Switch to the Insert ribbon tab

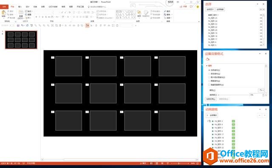20,7
